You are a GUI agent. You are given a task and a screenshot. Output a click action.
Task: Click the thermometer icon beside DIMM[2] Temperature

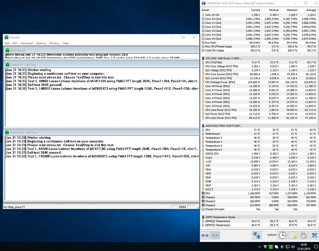pos(203,221)
